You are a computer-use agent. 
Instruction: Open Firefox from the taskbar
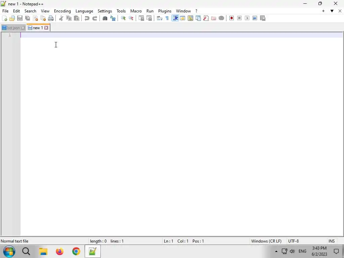tap(60, 251)
